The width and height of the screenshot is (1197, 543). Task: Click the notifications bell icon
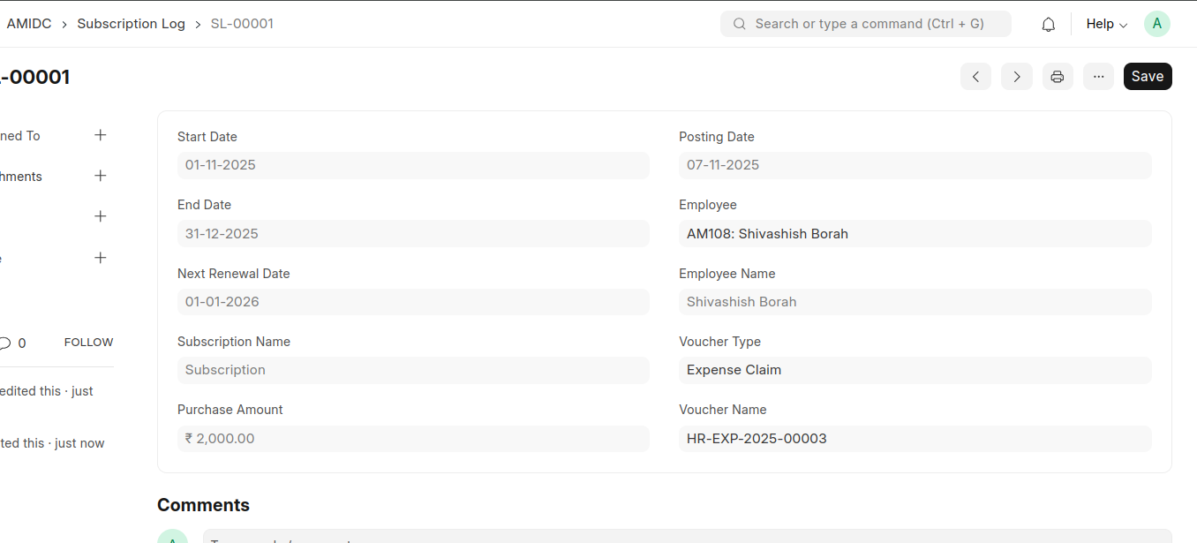point(1048,25)
